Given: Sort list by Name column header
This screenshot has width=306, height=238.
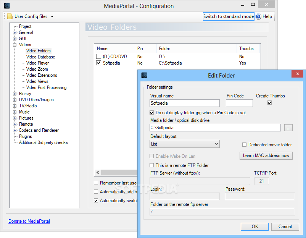Looking at the screenshot, I should [115, 49].
